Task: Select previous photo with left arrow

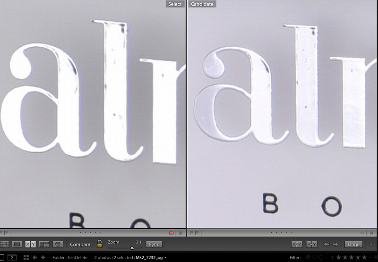Action: coord(326,244)
